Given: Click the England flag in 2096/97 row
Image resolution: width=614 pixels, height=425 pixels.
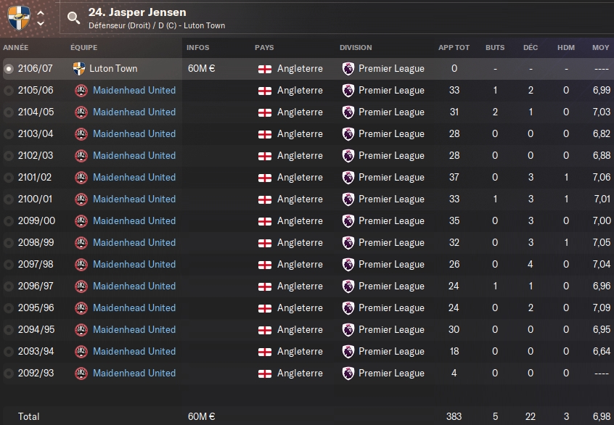Looking at the screenshot, I should point(265,287).
